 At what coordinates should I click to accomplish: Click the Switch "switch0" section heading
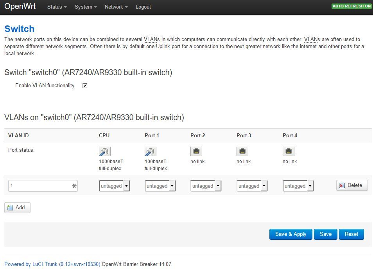click(x=88, y=72)
